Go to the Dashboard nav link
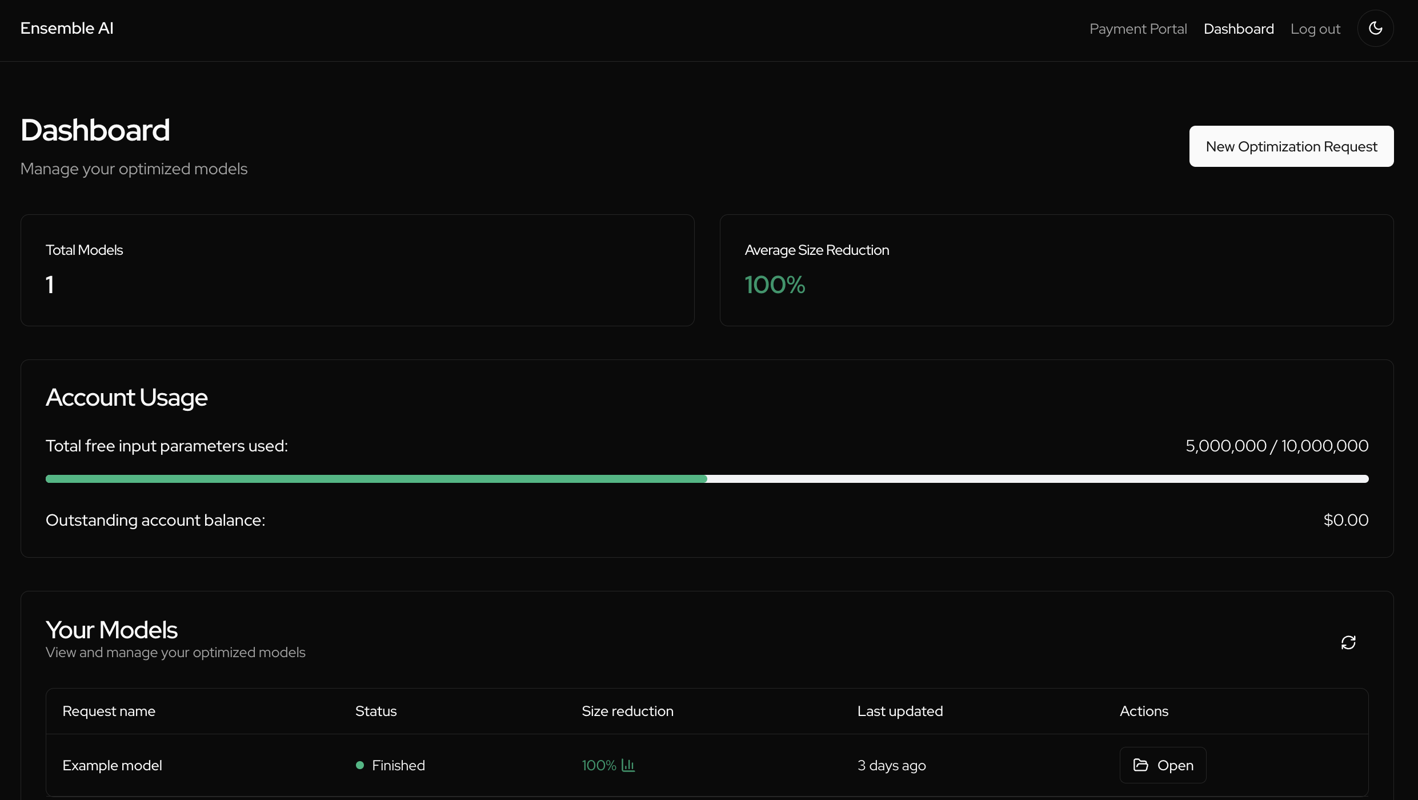This screenshot has height=800, width=1418. click(x=1238, y=29)
